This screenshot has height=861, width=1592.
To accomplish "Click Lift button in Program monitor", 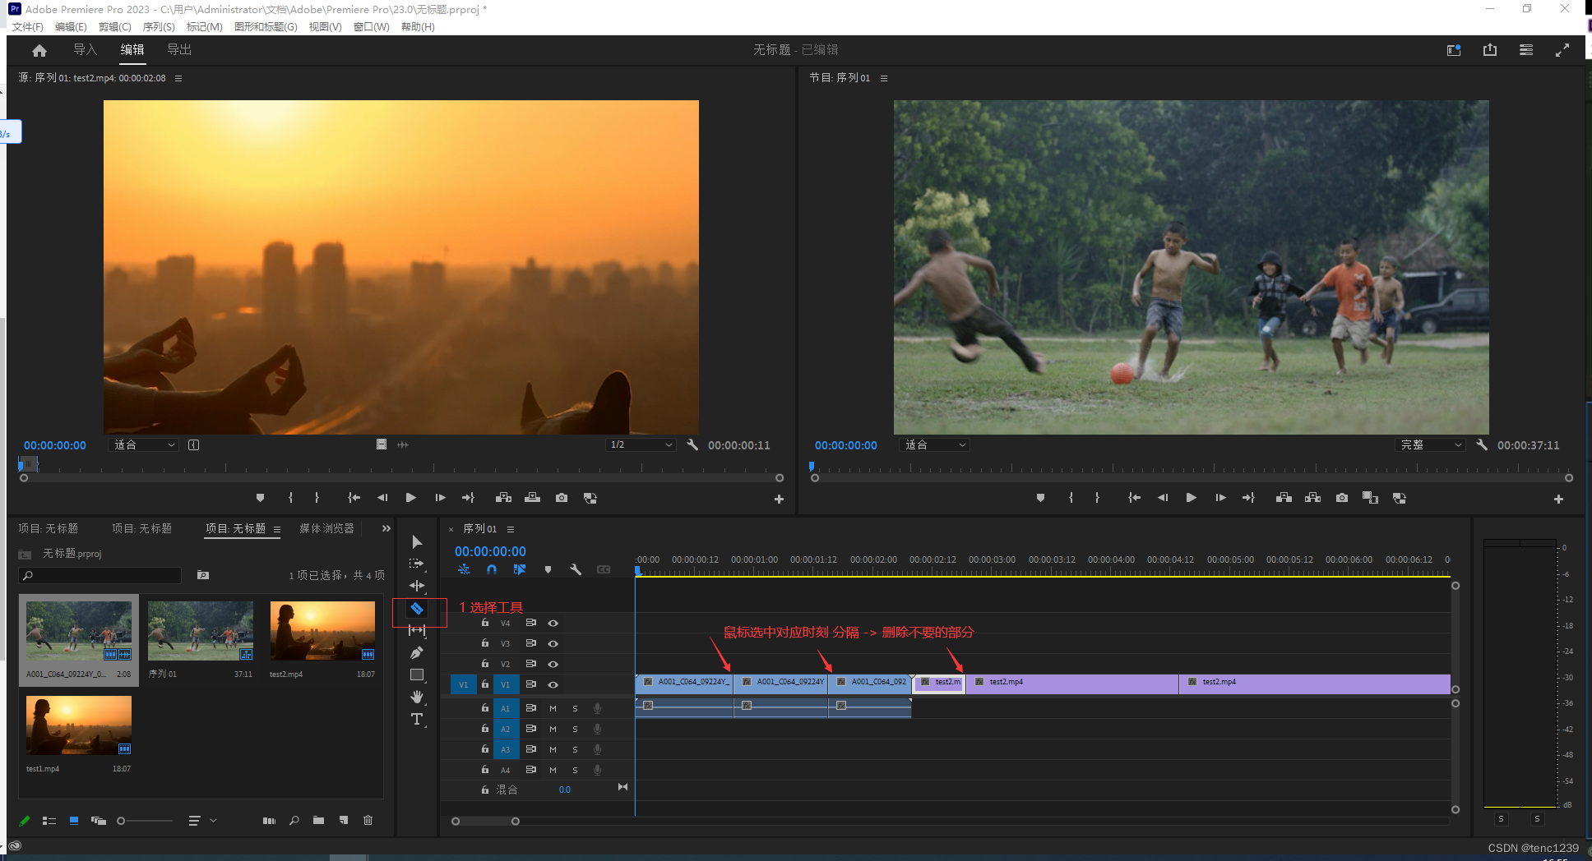I will point(1284,498).
